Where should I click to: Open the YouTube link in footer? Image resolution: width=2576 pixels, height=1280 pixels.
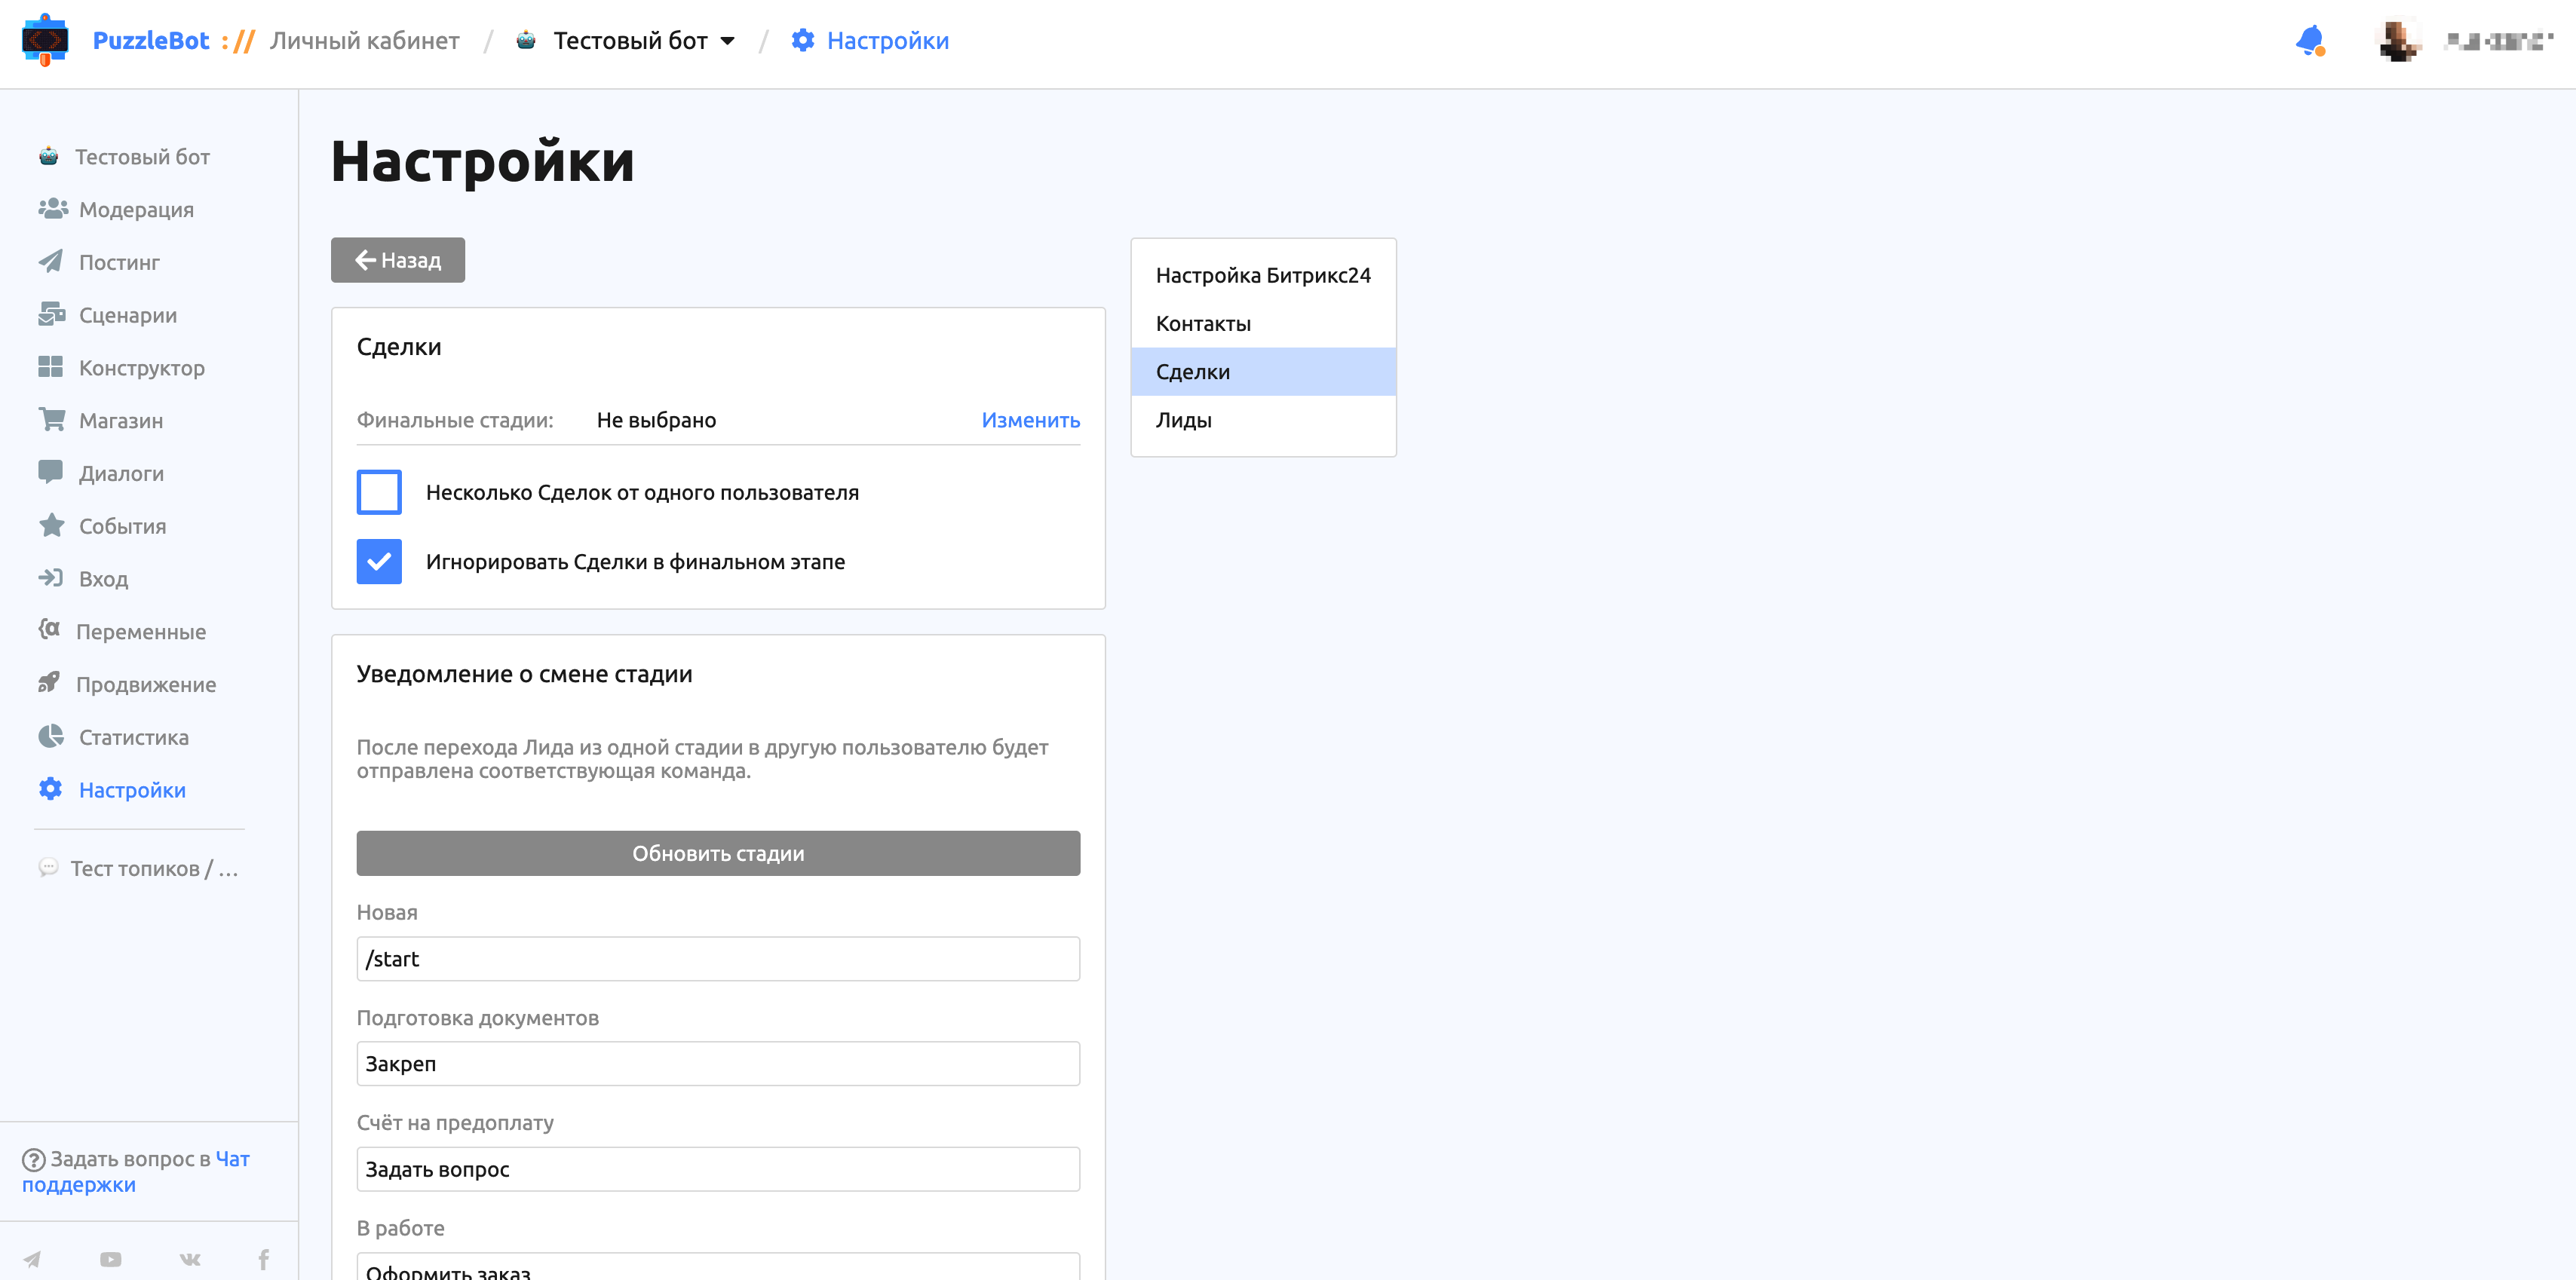click(111, 1259)
